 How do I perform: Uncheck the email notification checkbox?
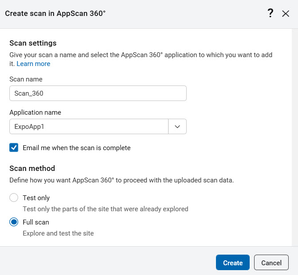[x=14, y=148]
